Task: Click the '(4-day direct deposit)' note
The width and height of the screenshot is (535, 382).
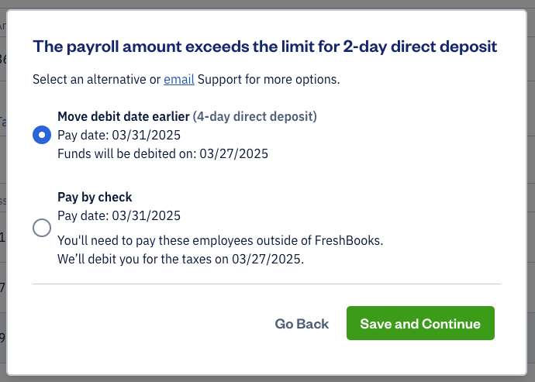Action: [254, 117]
